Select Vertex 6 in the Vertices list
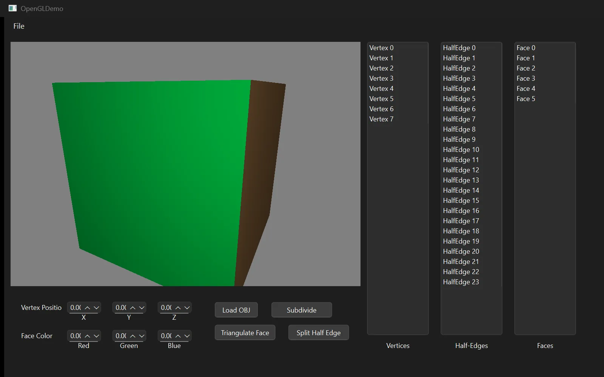Image resolution: width=604 pixels, height=377 pixels. [x=398, y=109]
